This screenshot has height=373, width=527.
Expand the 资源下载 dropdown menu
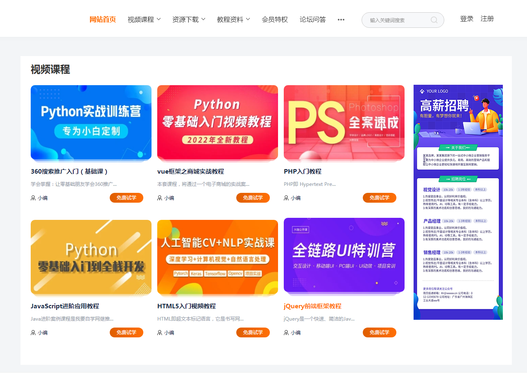(189, 19)
